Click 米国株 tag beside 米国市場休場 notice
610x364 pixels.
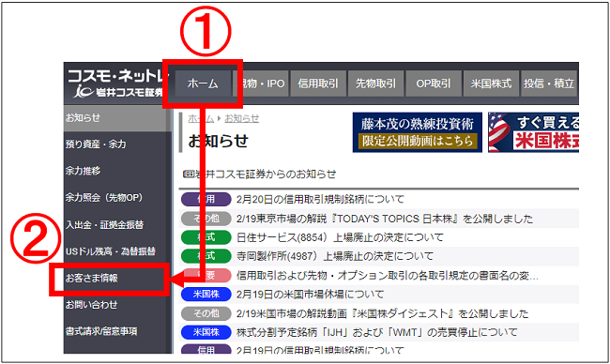pyautogui.click(x=206, y=295)
